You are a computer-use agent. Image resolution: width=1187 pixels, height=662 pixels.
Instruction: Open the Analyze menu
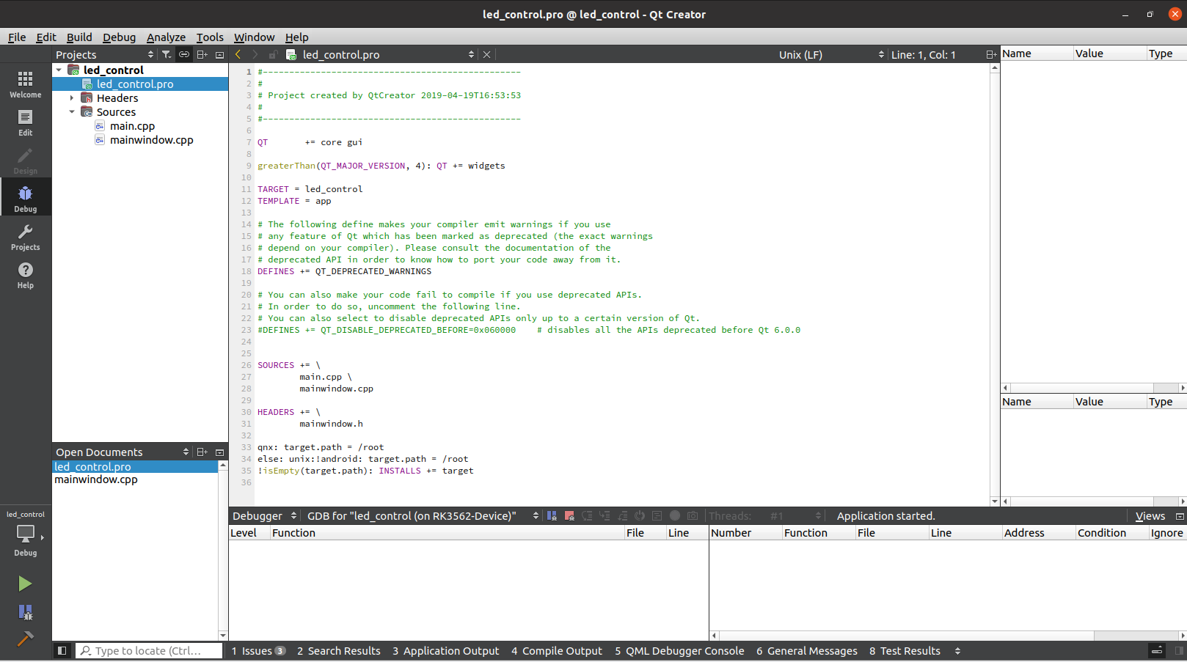point(166,37)
